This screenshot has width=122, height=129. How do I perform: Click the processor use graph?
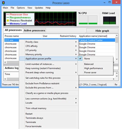pos(40,19)
